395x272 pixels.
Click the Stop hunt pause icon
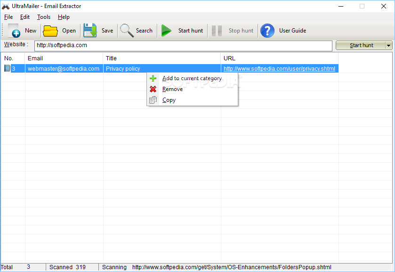point(217,31)
